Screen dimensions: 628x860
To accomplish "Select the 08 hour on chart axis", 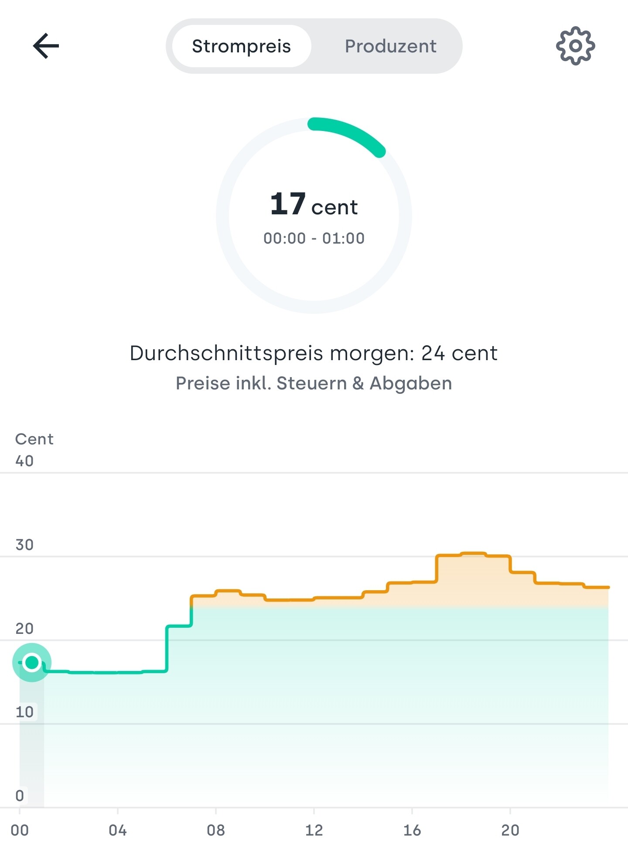I will [x=216, y=830].
